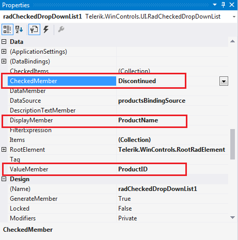The height and width of the screenshot is (240, 238).
Task: Switch to Alphabetical sort icon
Action: tap(19, 29)
